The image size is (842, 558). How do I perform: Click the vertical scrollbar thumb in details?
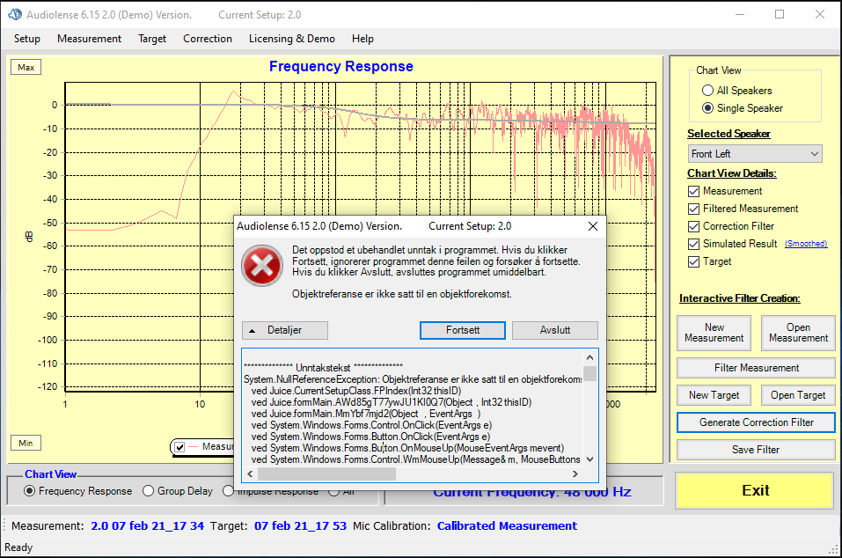pos(589,373)
